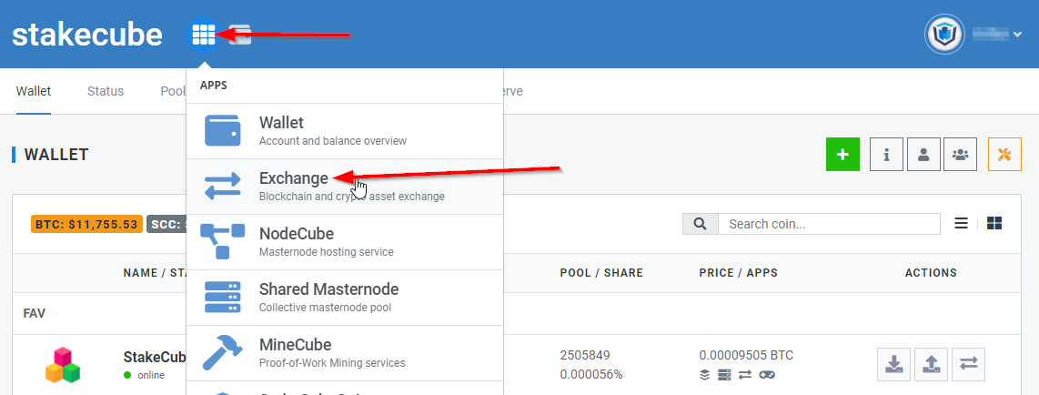
Task: Click the Wallet app icon
Action: coord(223,130)
